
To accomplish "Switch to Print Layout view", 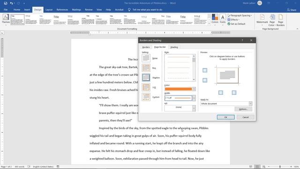I will click(x=257, y=167).
